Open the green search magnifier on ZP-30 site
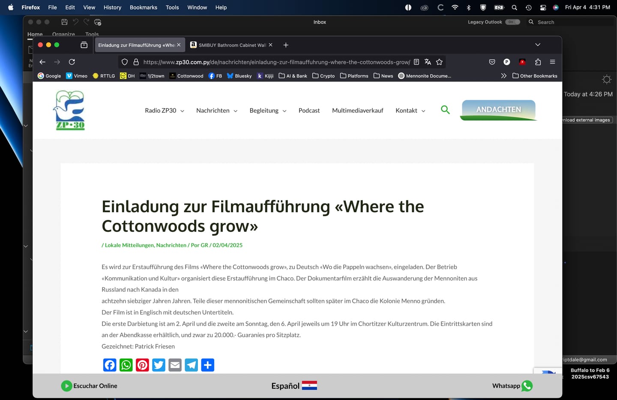Screen dimensions: 617x400 445,110
